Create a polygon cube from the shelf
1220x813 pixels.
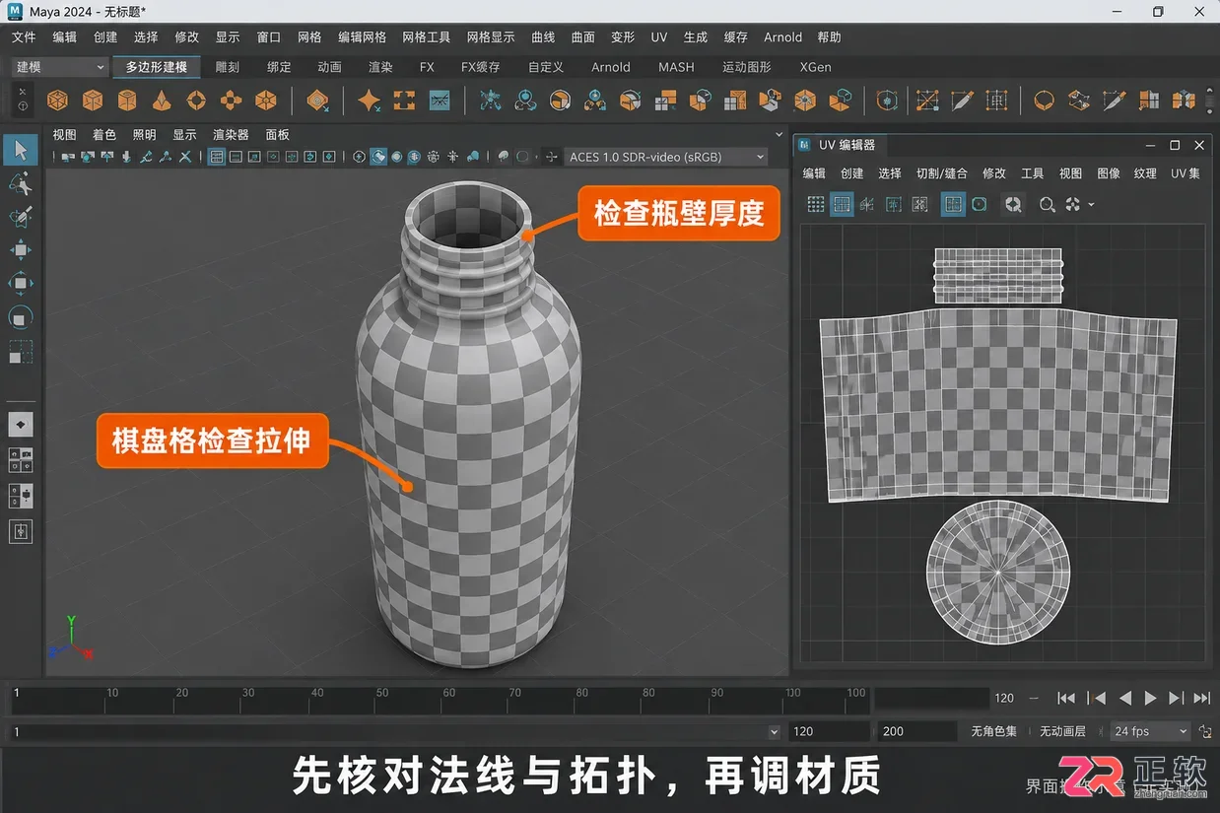pos(93,101)
